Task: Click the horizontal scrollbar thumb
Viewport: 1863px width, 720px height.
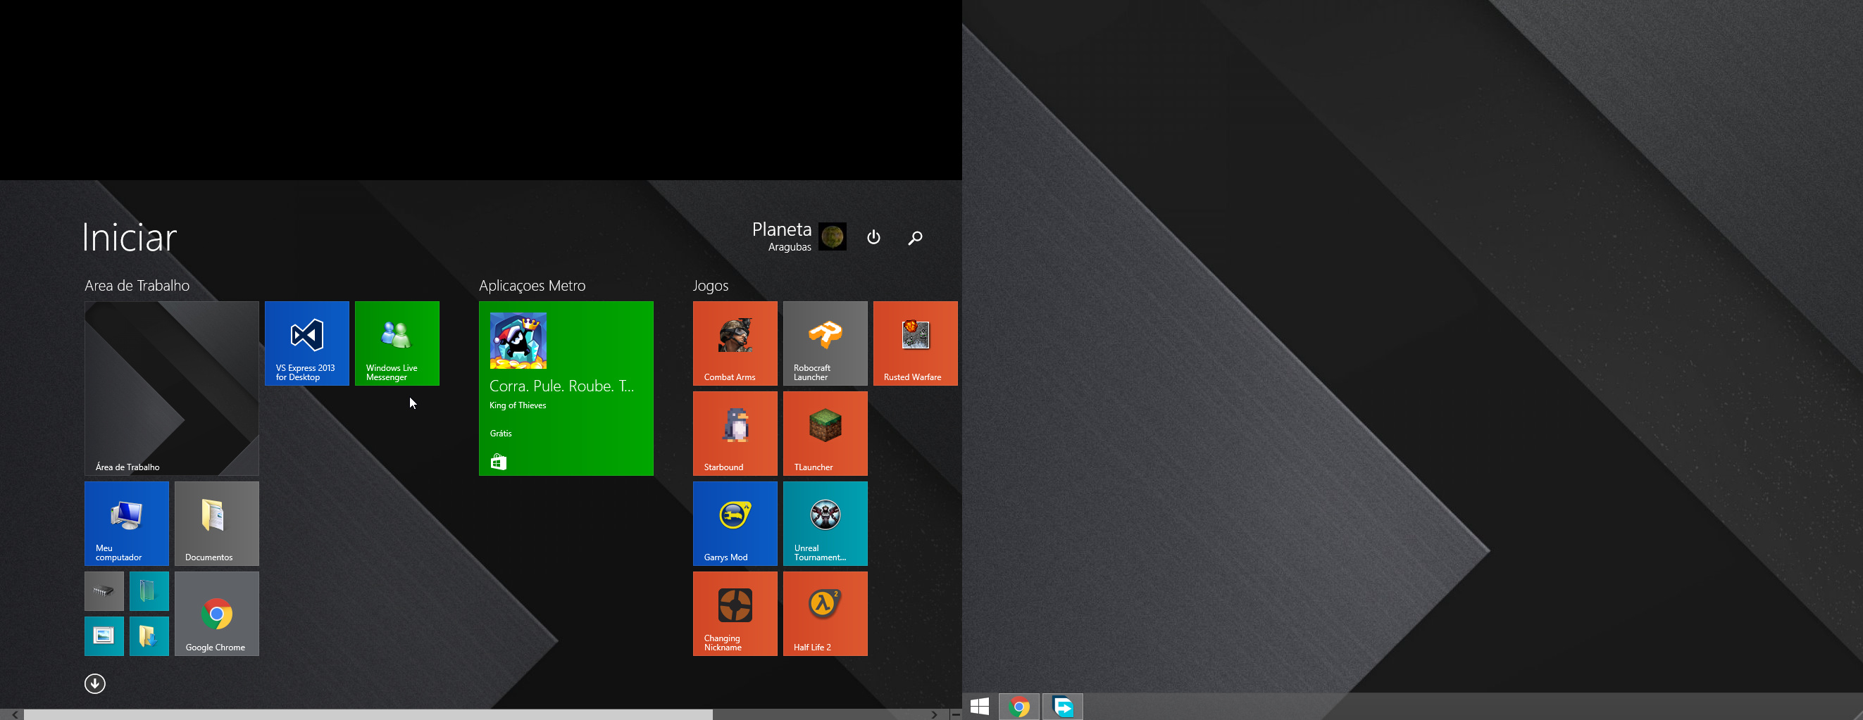Action: (x=368, y=714)
